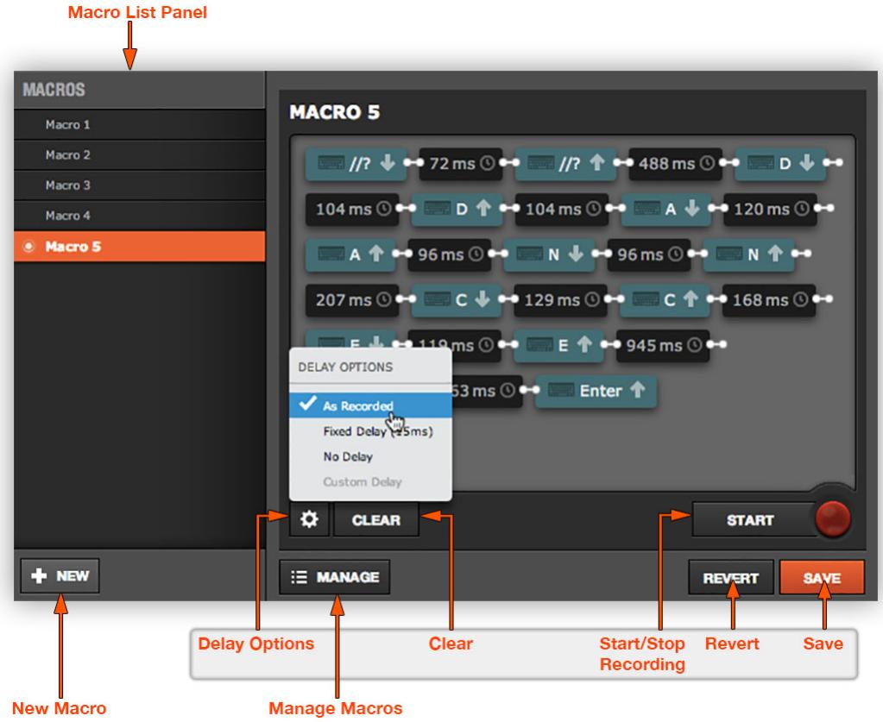Image resolution: width=883 pixels, height=722 pixels.
Task: Choose Custom Delay option
Action: [370, 481]
